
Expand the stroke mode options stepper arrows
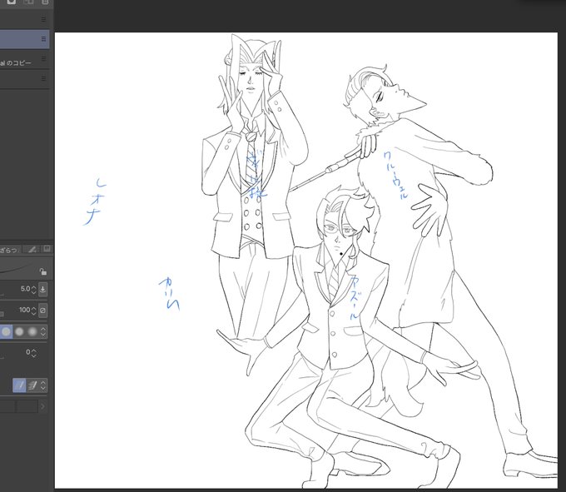[43, 385]
